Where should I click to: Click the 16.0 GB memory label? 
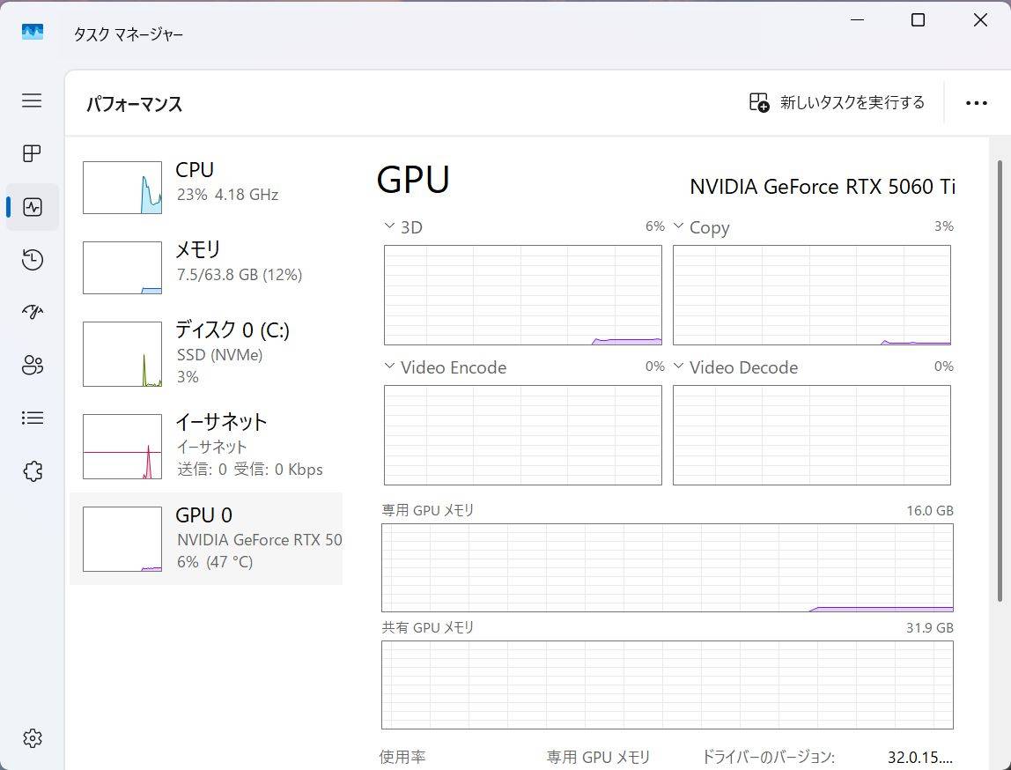tap(930, 511)
